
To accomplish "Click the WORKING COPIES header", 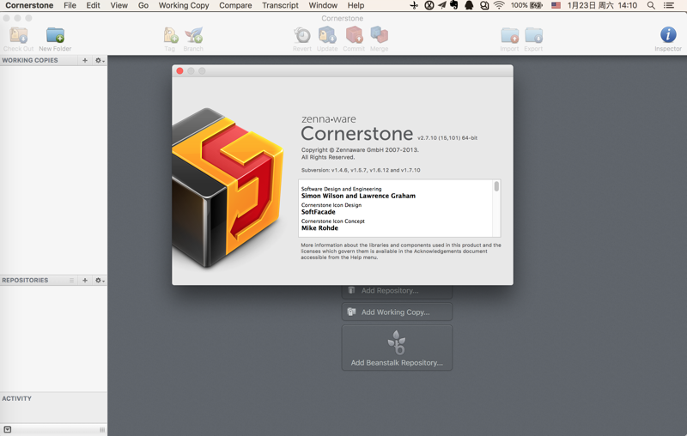I will coord(30,60).
